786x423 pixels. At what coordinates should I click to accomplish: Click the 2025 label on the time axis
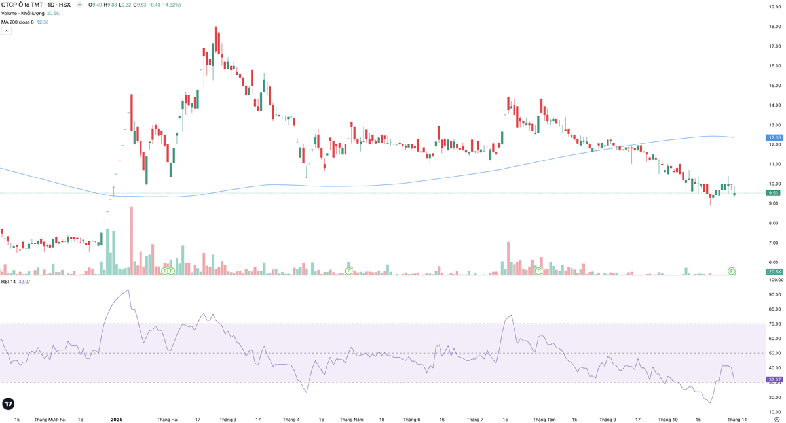pyautogui.click(x=117, y=419)
